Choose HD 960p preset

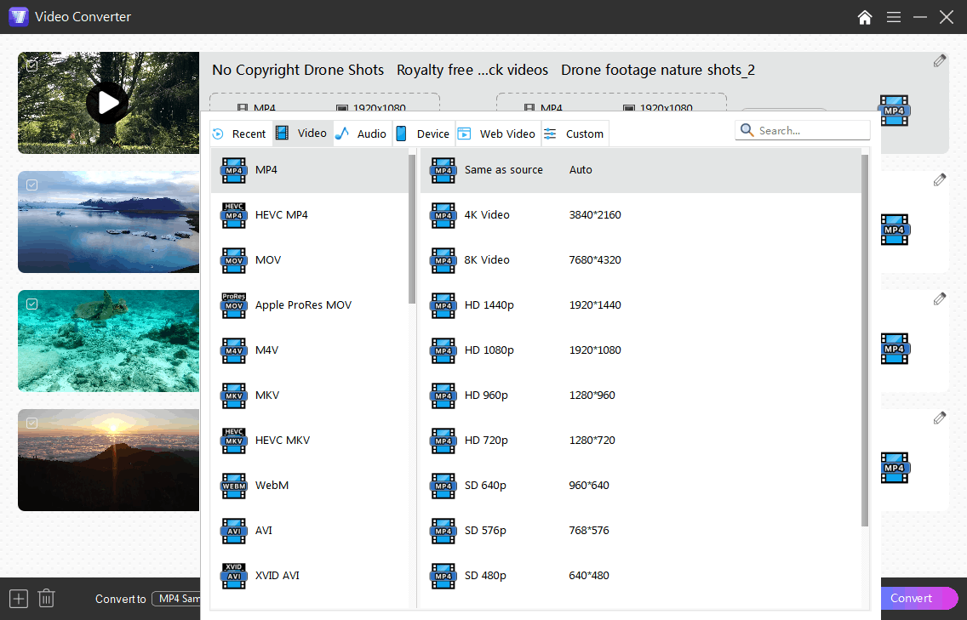[x=640, y=395]
